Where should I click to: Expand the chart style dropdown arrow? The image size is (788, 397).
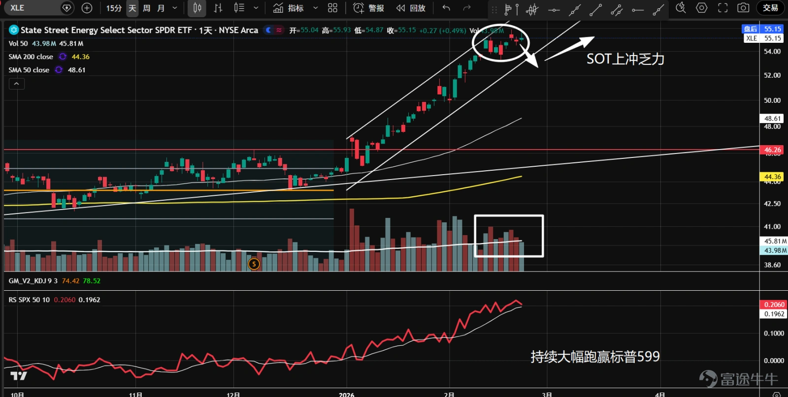(x=256, y=8)
